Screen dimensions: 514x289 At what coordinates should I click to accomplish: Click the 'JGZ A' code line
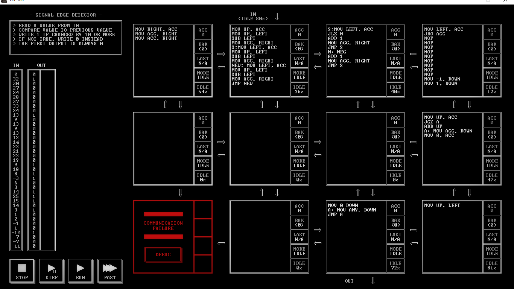[x=432, y=122]
